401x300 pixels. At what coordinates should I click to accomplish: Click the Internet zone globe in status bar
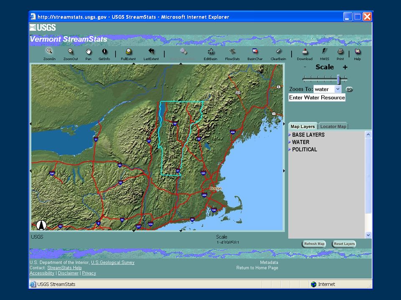[314, 284]
